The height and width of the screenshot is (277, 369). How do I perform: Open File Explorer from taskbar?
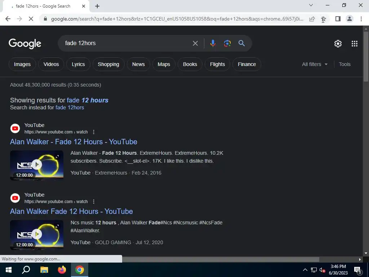[x=44, y=270]
